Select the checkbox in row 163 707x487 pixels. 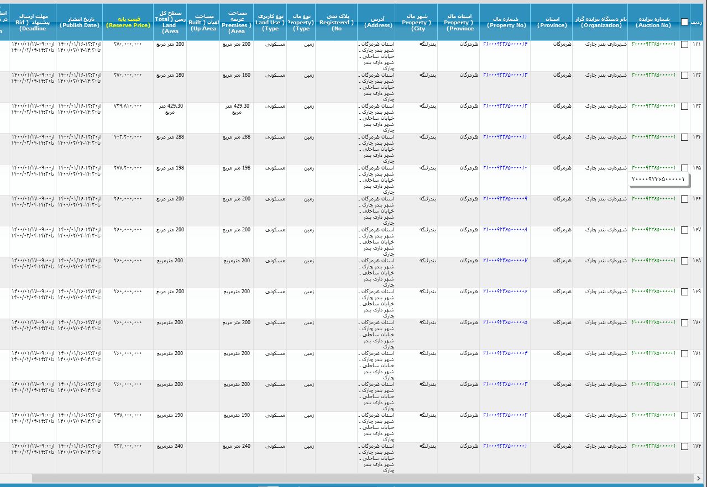pos(684,107)
